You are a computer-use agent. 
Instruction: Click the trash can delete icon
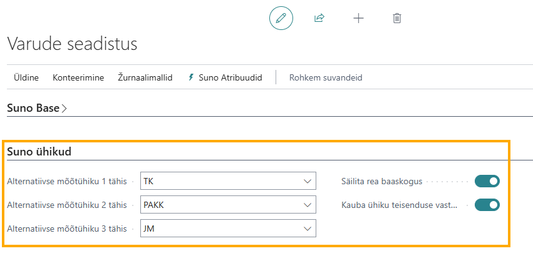396,18
